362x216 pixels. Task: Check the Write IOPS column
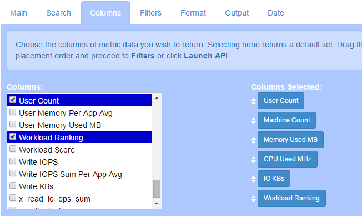13,161
